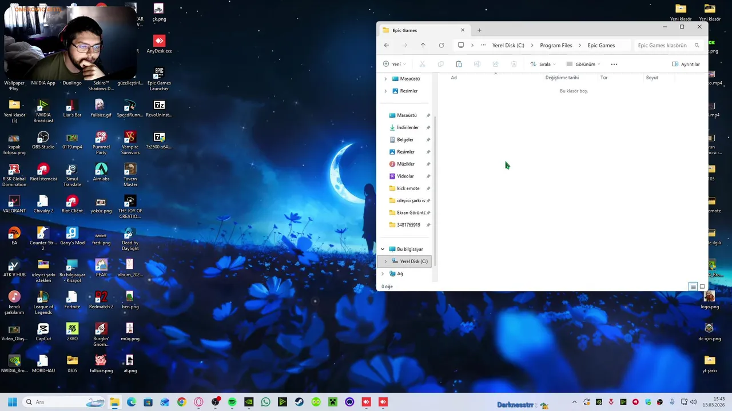Open the Sırala sort dropdown

pyautogui.click(x=543, y=64)
